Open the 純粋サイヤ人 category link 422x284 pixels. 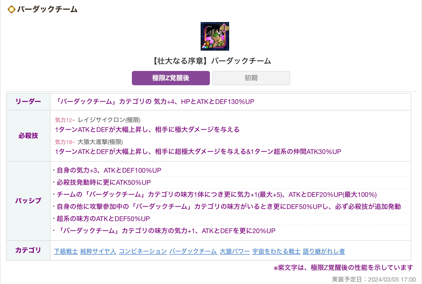click(98, 251)
